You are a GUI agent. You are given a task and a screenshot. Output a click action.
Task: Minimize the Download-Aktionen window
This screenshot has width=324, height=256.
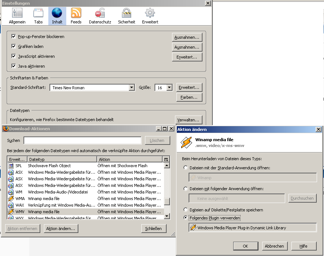(159, 129)
